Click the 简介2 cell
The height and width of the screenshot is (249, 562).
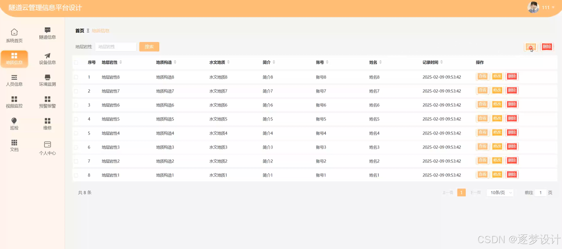point(268,161)
